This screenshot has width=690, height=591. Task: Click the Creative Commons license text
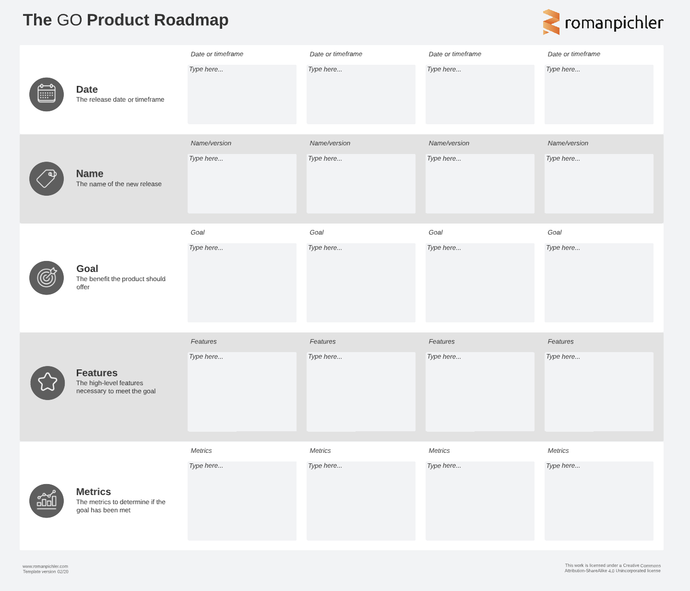pyautogui.click(x=612, y=568)
